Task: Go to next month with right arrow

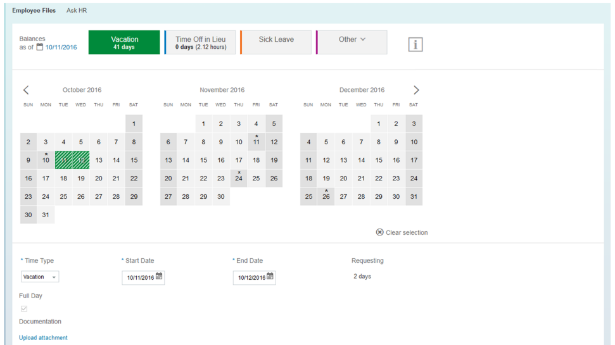Action: pos(416,90)
